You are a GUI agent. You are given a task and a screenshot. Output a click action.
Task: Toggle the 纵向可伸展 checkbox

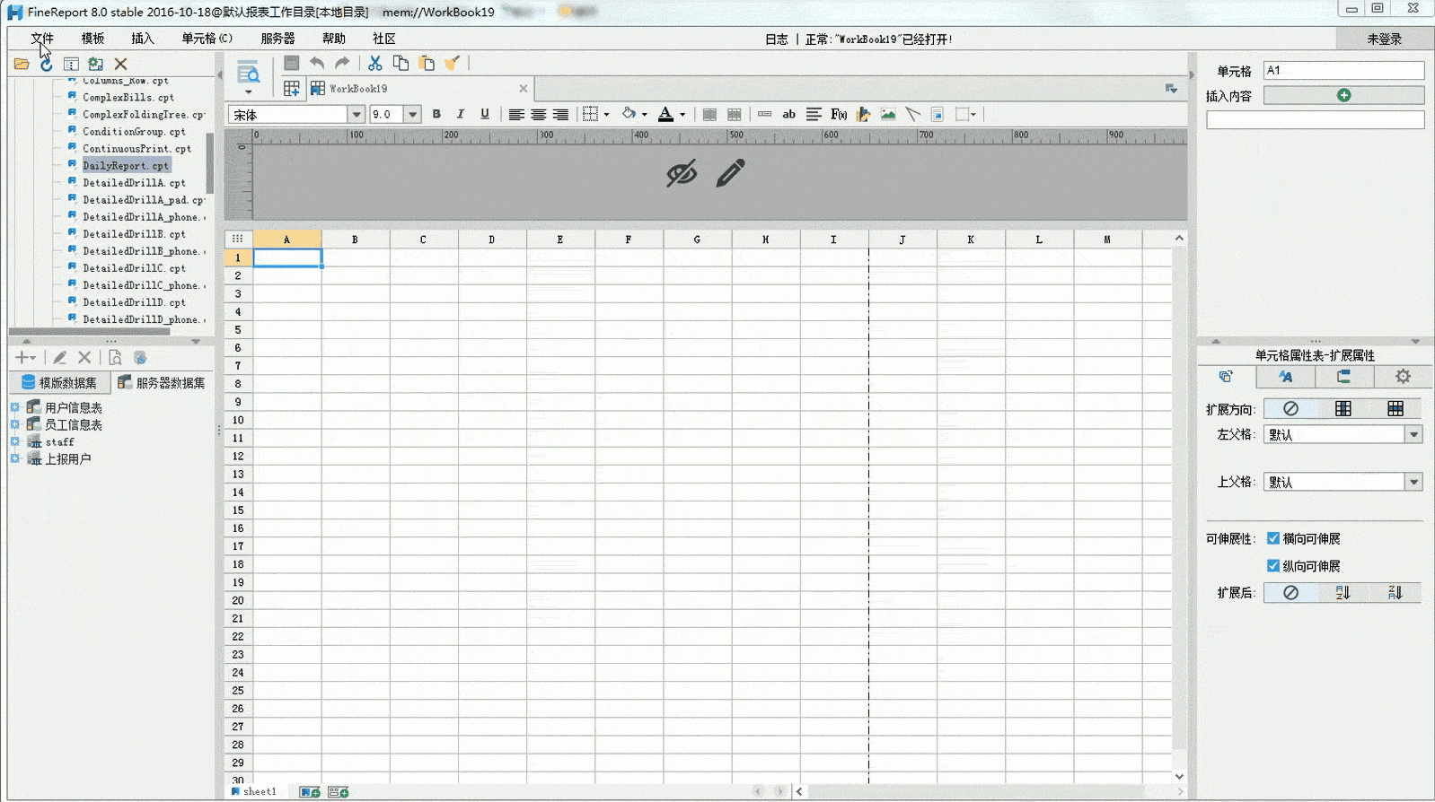(x=1272, y=565)
